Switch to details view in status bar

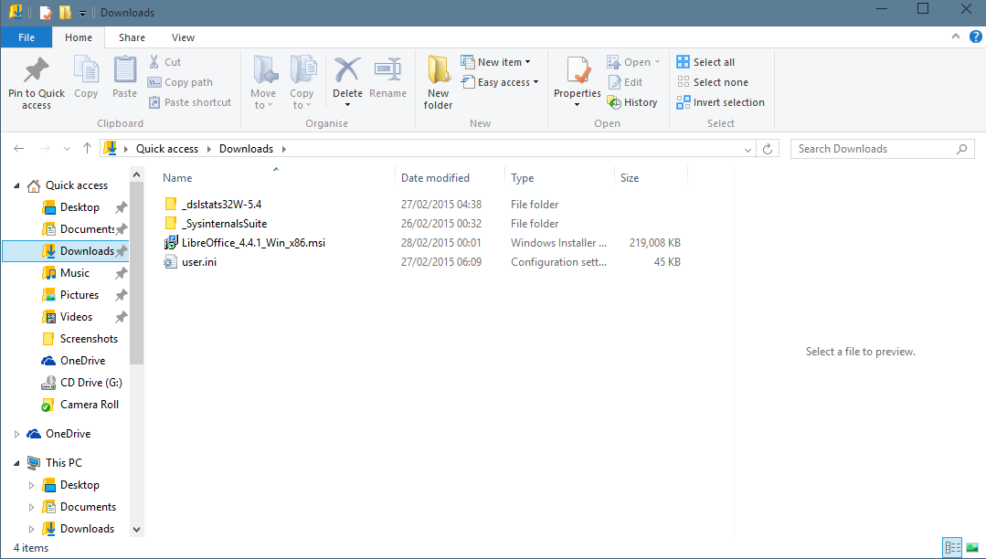953,548
